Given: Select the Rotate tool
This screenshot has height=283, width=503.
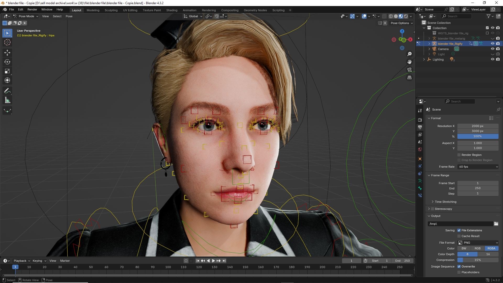Looking at the screenshot, I should (7, 62).
